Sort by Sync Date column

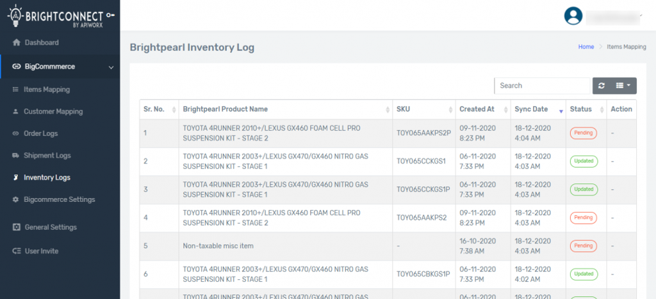pyautogui.click(x=538, y=109)
